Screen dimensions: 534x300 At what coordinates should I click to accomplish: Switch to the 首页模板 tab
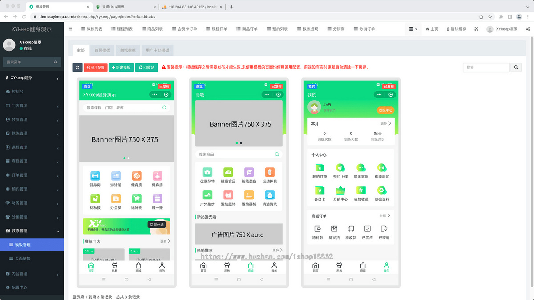point(102,50)
